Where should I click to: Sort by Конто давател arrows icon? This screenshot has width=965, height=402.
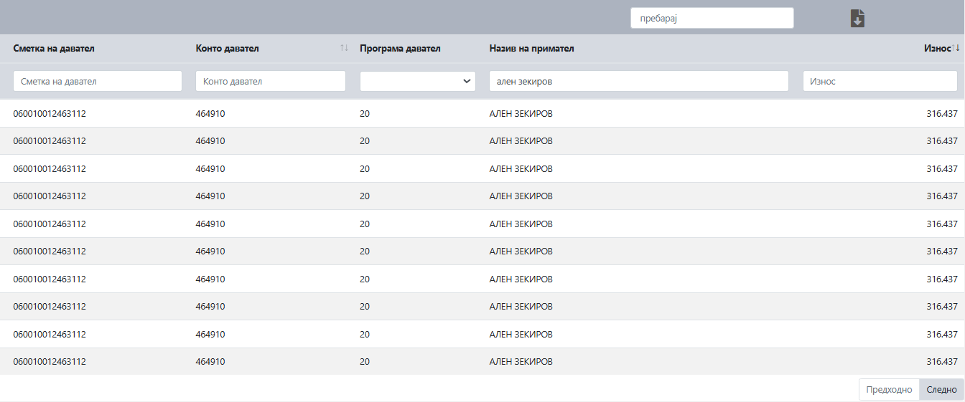344,48
